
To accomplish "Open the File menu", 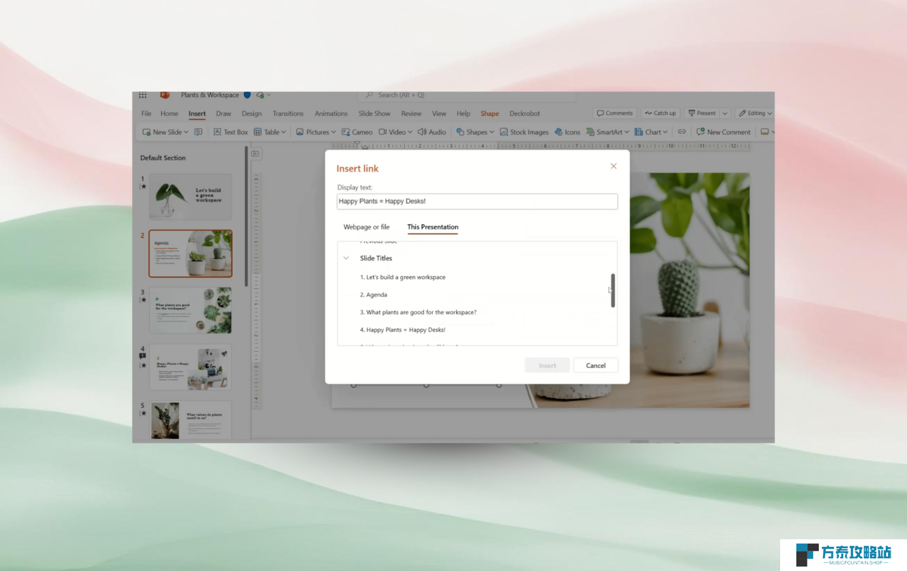I will point(147,114).
